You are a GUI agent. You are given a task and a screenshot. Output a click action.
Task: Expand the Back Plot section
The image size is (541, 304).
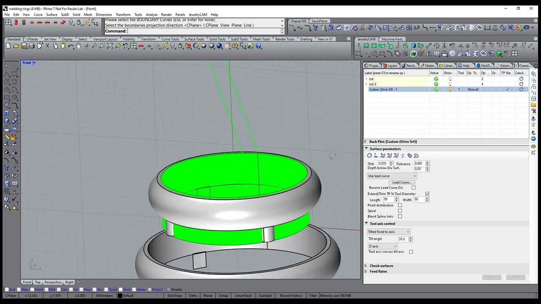366,142
